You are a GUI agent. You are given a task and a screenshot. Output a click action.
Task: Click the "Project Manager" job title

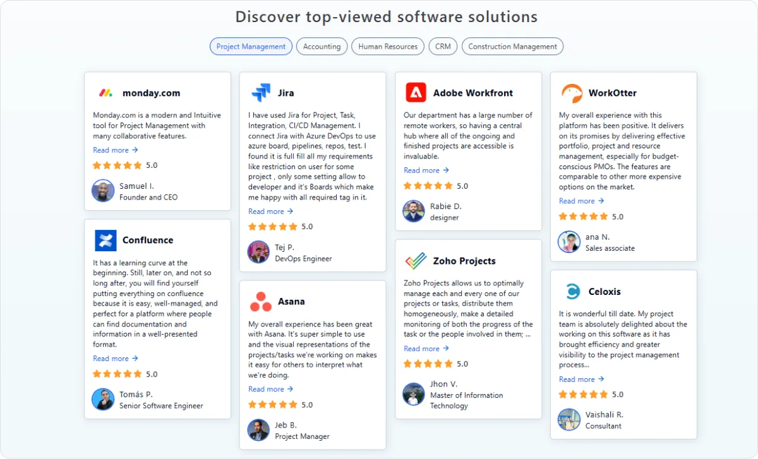pyautogui.click(x=302, y=437)
